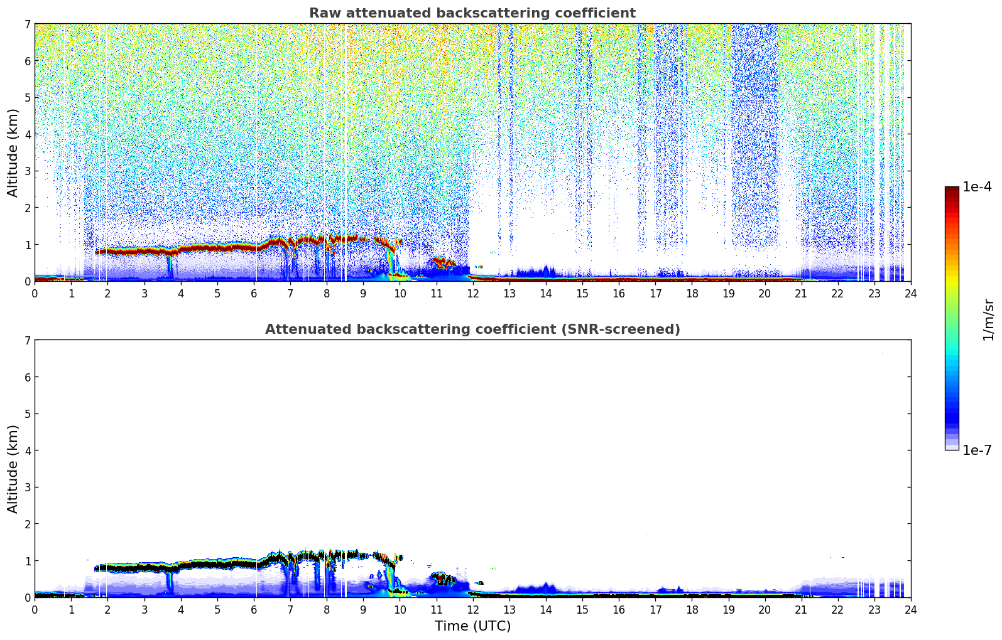Select the "Altitude (km)" label of the raw plot

(13, 152)
